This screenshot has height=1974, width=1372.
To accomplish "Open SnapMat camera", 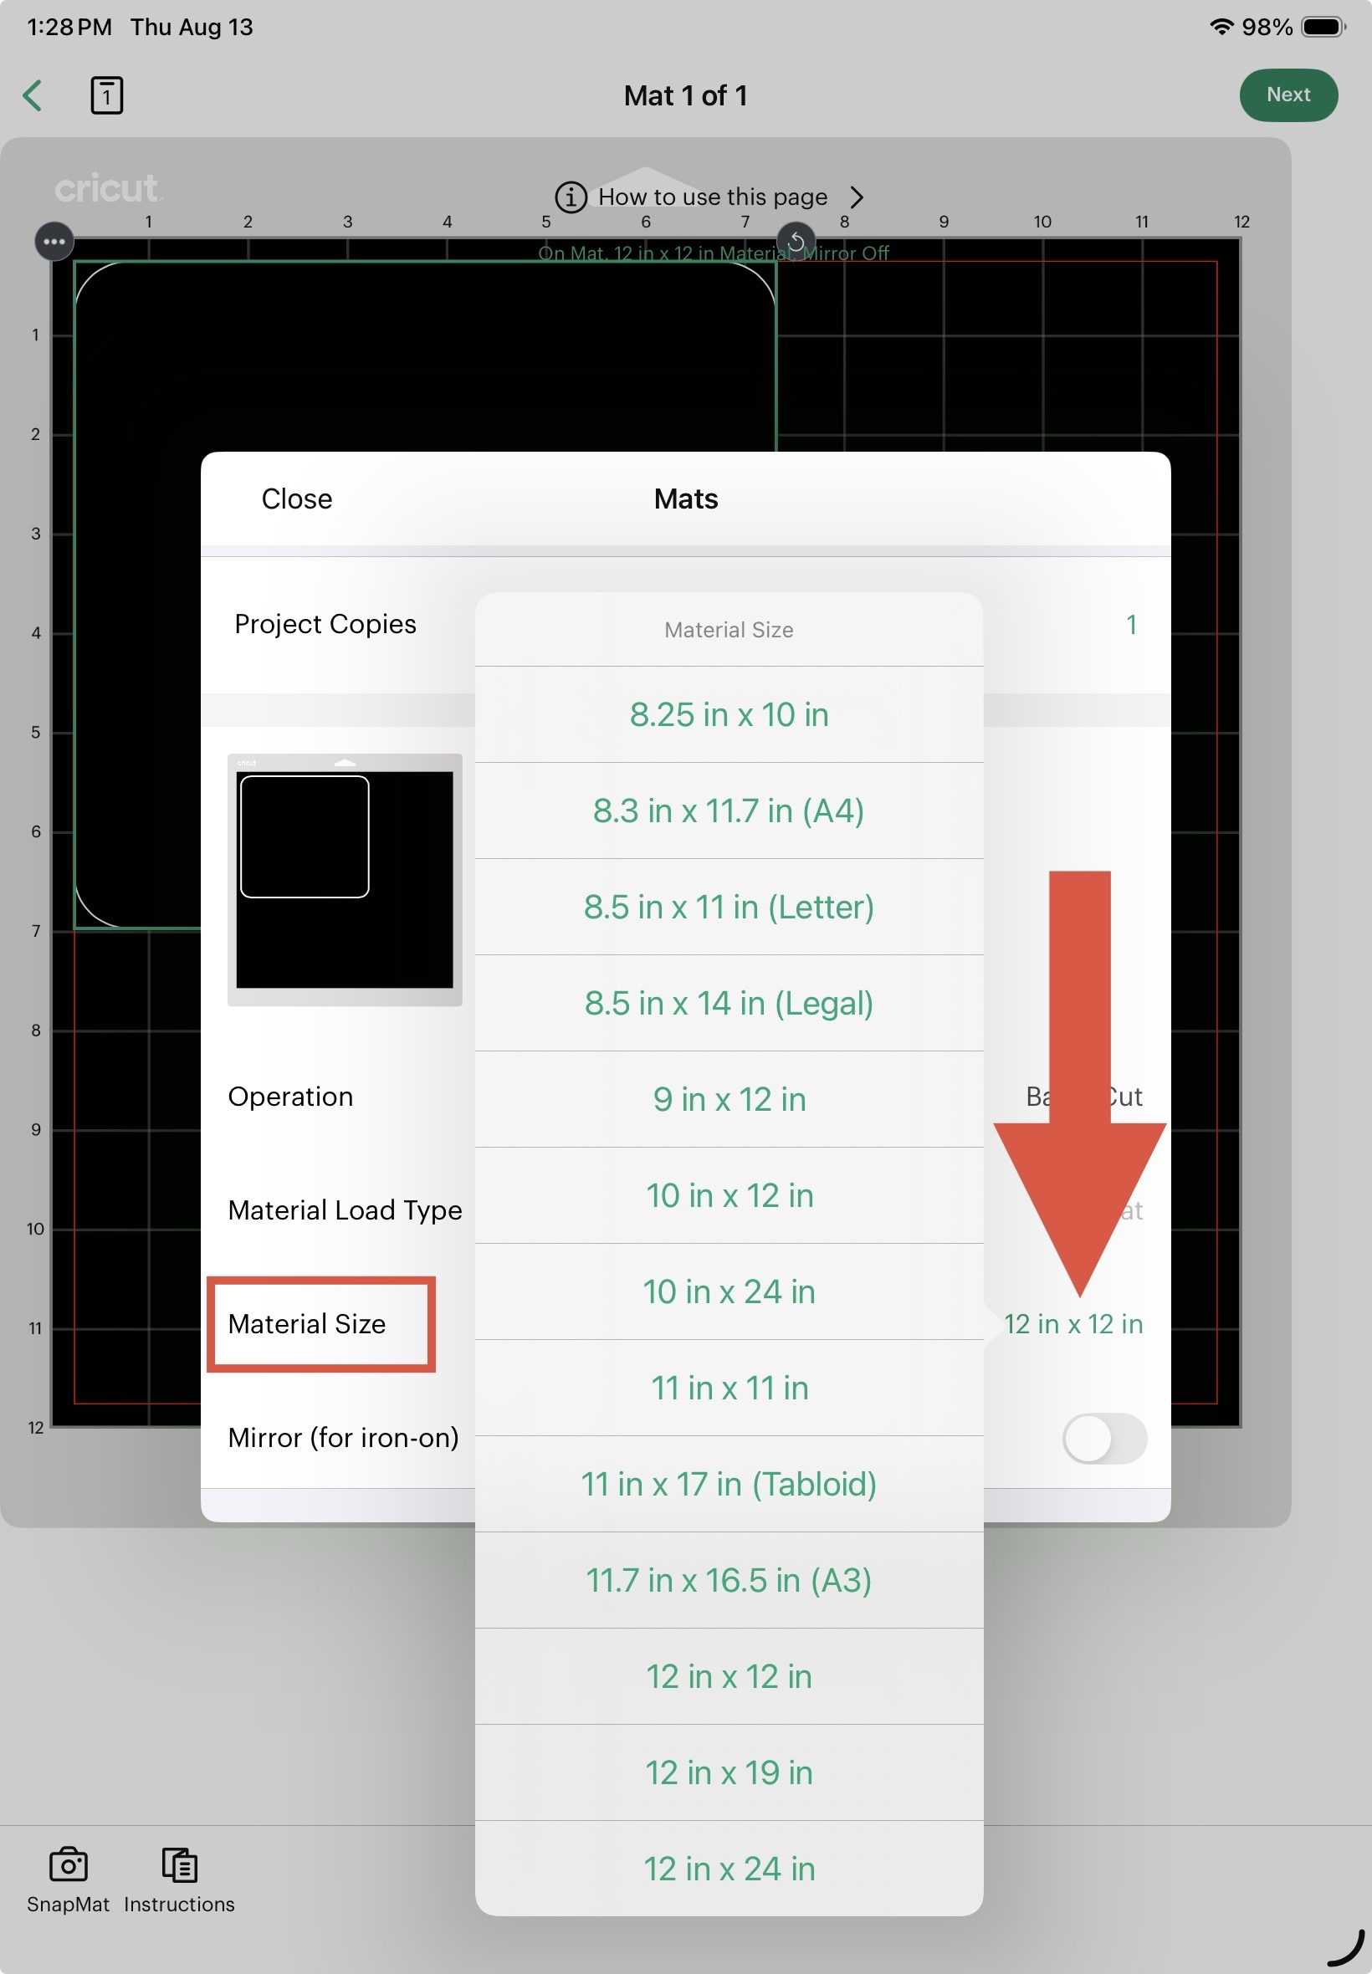I will (x=68, y=1880).
